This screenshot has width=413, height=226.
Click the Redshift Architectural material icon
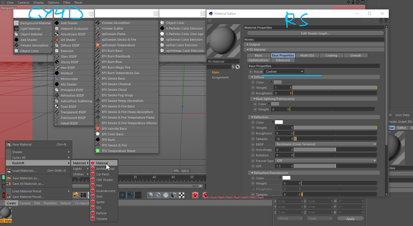[93, 169]
